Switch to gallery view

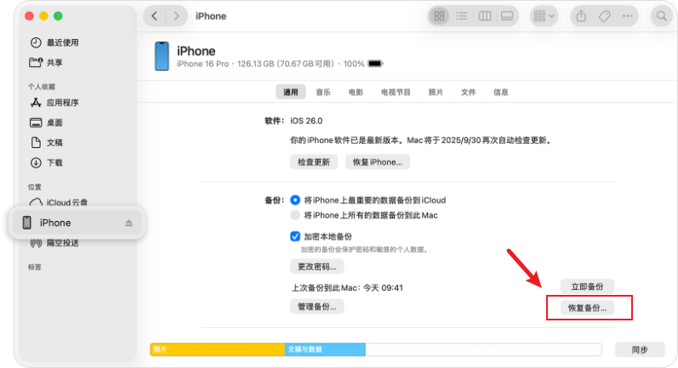[507, 16]
